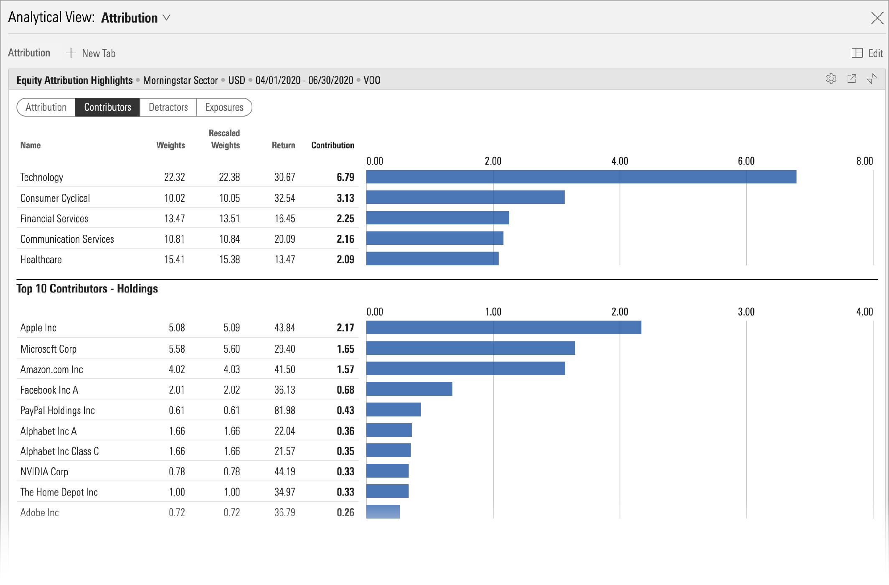Click the collapse widget arrows icon
Screen dimensions: 889x585
pos(872,79)
